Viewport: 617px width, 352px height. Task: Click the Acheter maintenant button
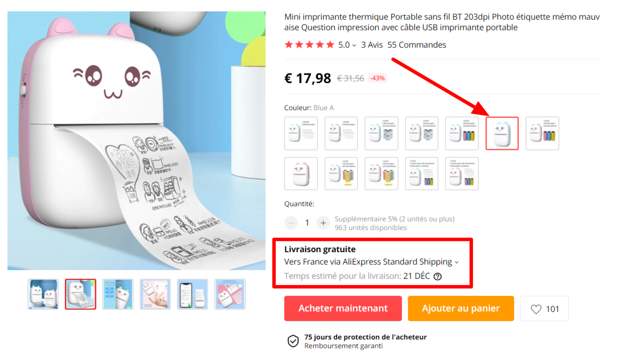tap(343, 308)
